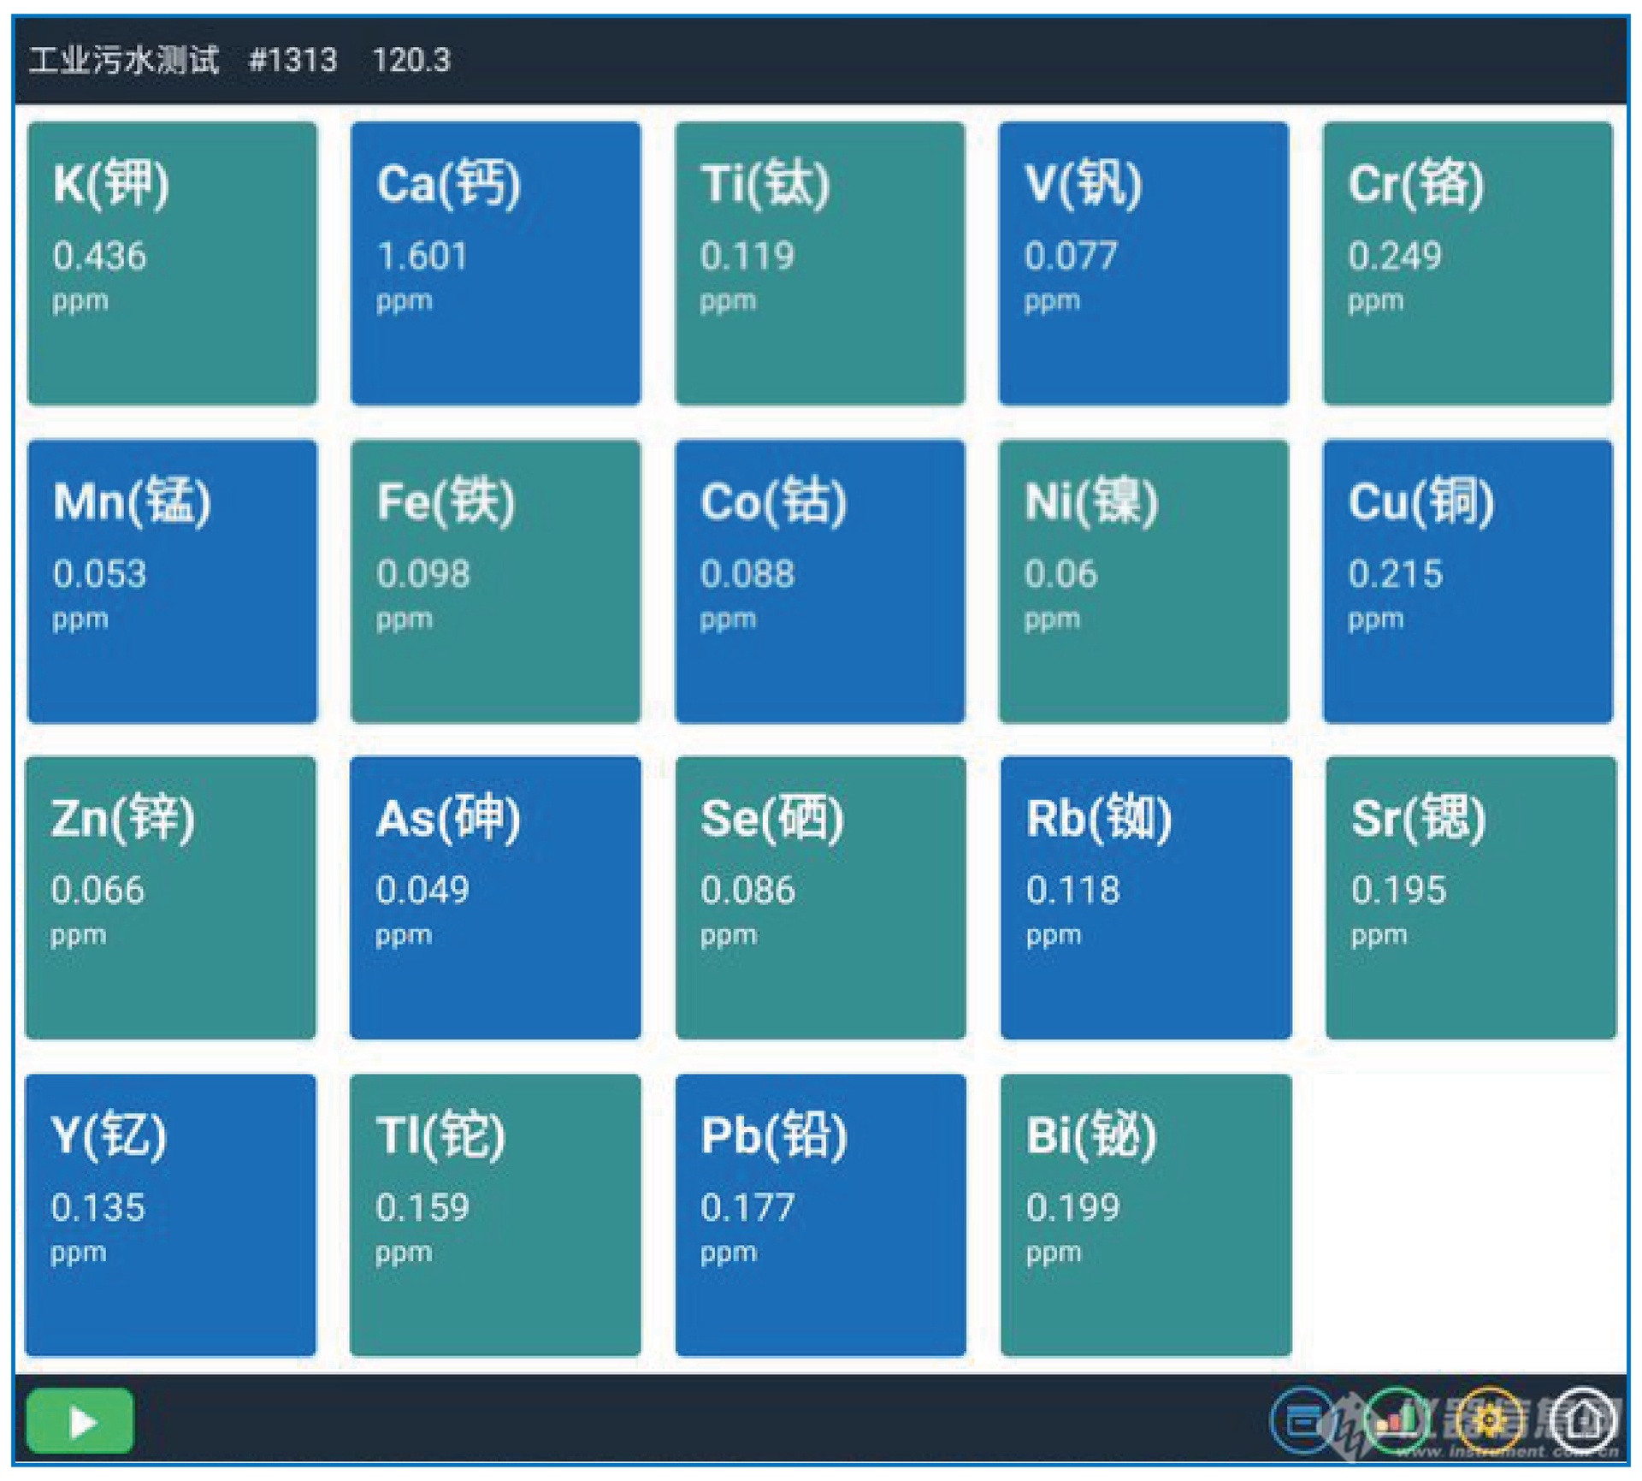Click the title text 工业污水测试
The image size is (1642, 1481).
pyautogui.click(x=124, y=60)
